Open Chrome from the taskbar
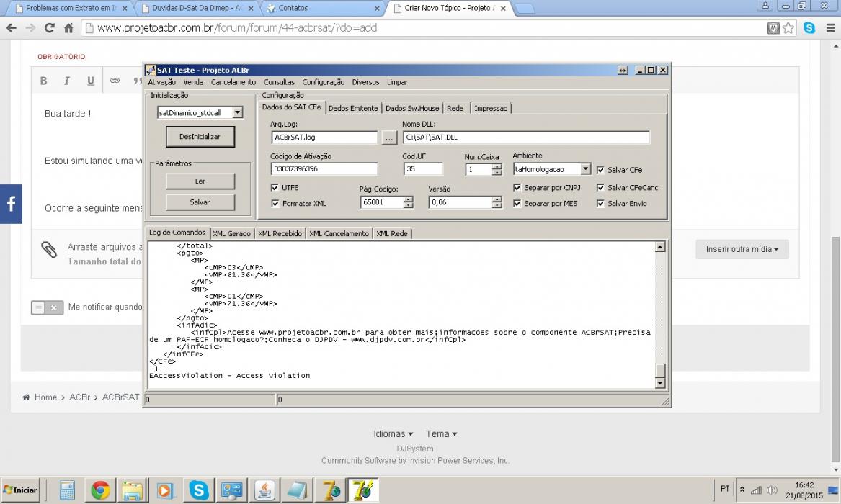Image resolution: width=841 pixels, height=504 pixels. coord(100,490)
